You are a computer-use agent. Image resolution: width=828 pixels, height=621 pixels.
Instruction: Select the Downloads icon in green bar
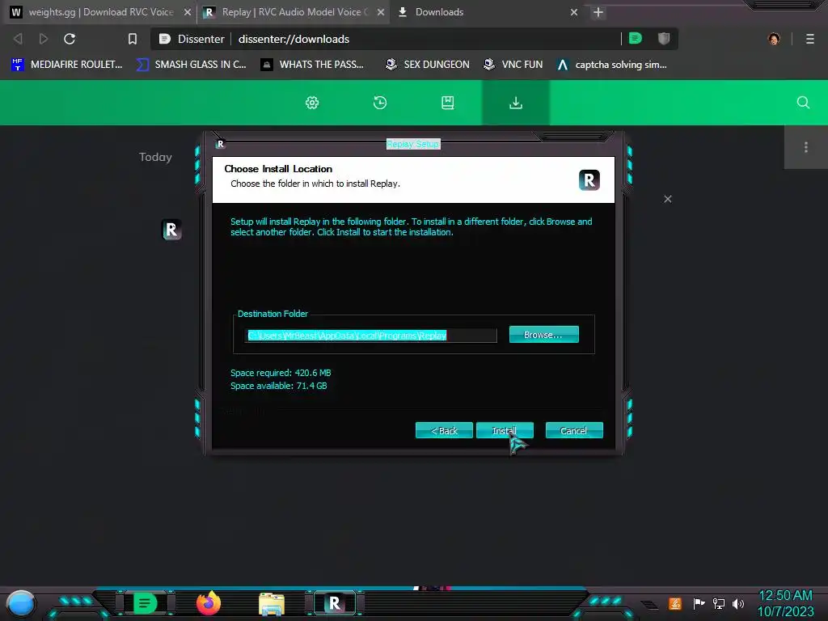click(x=516, y=103)
